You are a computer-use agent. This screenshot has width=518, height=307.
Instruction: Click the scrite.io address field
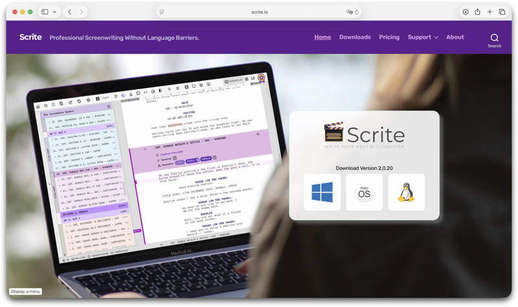259,12
